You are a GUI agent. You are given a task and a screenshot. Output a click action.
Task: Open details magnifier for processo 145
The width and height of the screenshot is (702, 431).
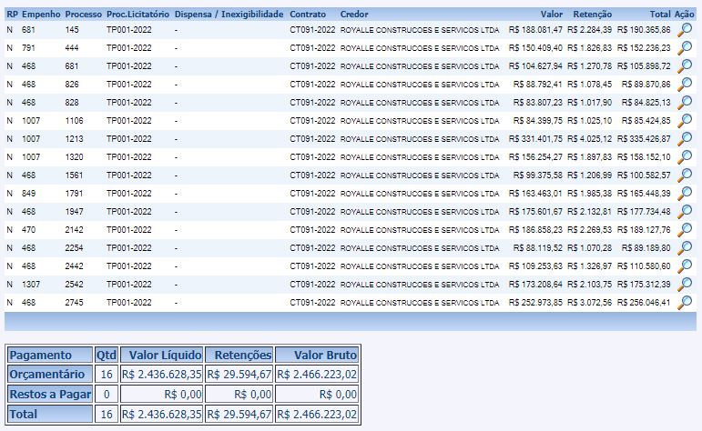point(686,29)
